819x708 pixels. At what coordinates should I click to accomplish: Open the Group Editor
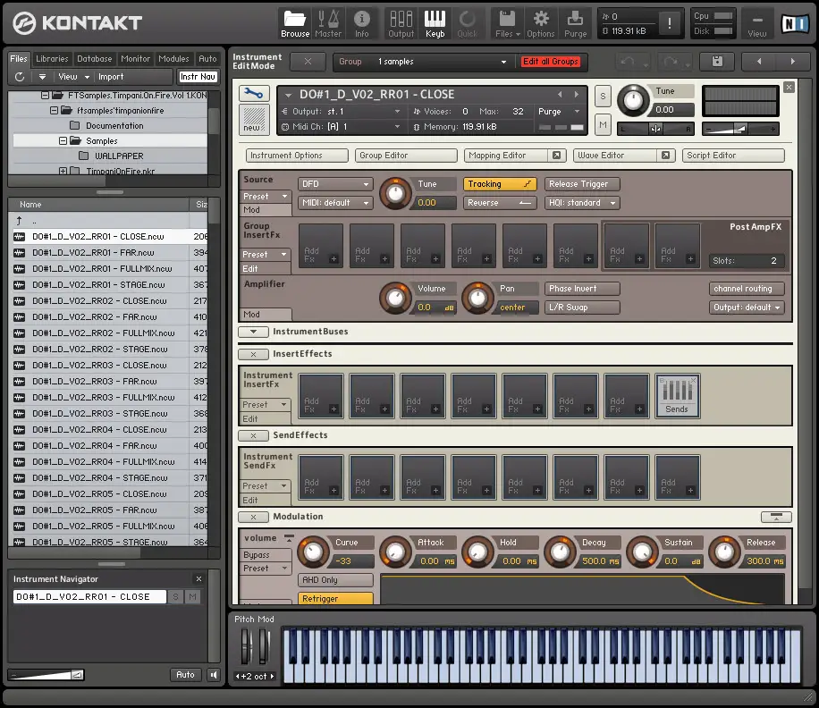click(x=406, y=155)
